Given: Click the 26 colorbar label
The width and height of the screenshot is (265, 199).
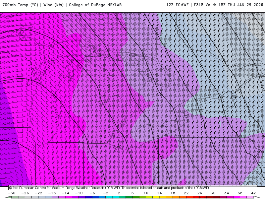Looking at the screenshot, I should (200, 193).
